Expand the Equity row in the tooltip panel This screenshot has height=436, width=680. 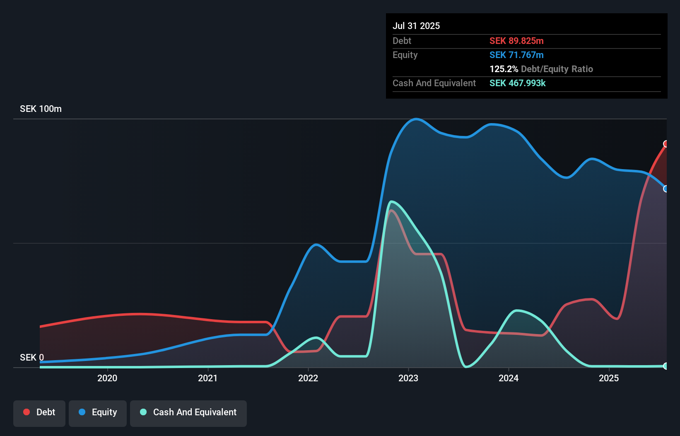pyautogui.click(x=405, y=55)
